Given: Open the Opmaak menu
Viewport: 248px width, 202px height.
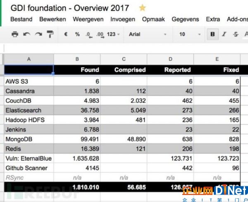Looking at the screenshot, I should coord(153,19).
